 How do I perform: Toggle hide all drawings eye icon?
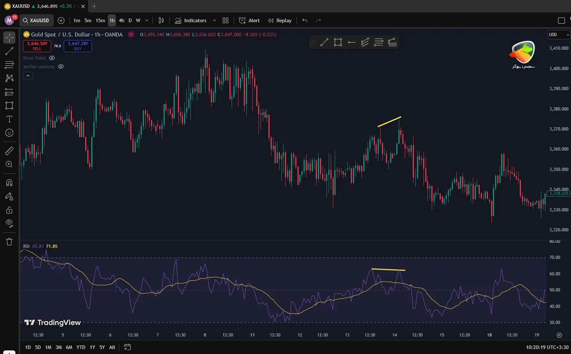9,223
